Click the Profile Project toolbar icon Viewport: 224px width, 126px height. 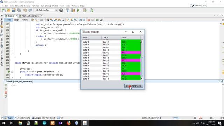point(91,10)
